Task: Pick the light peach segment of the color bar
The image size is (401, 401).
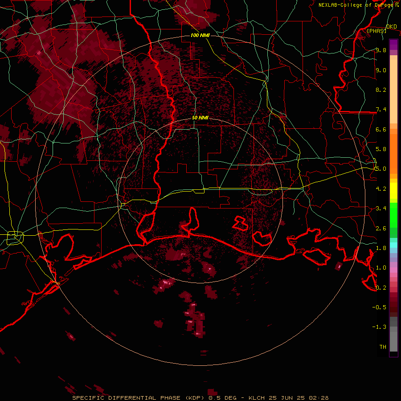Action: (x=393, y=91)
